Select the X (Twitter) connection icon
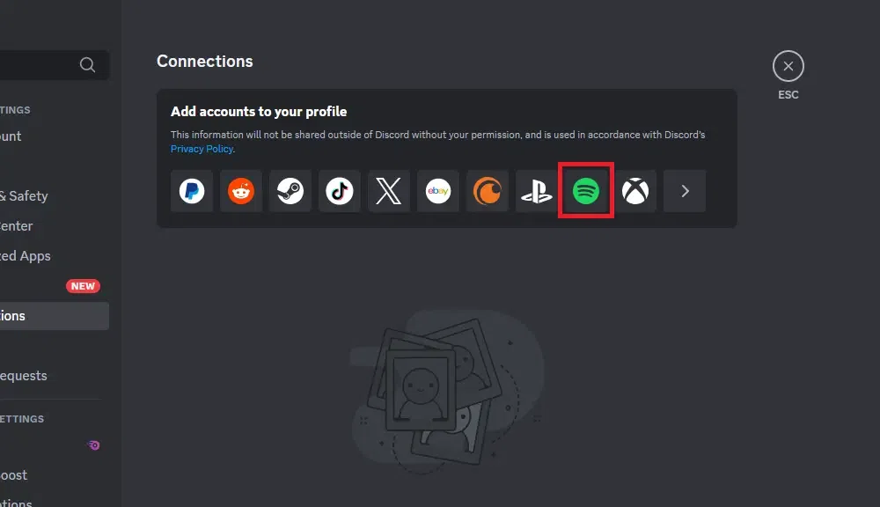Viewport: 880px width, 507px height. click(389, 191)
